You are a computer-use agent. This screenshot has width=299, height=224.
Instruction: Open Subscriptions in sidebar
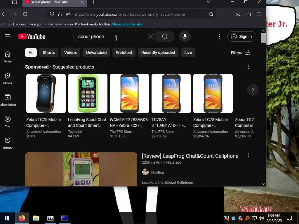tap(7, 100)
